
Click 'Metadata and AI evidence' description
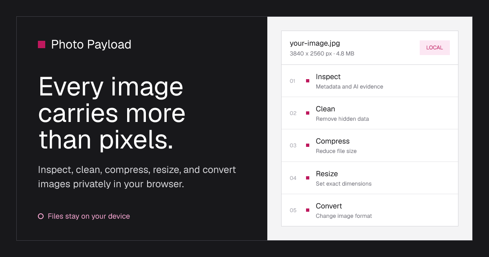tap(349, 86)
